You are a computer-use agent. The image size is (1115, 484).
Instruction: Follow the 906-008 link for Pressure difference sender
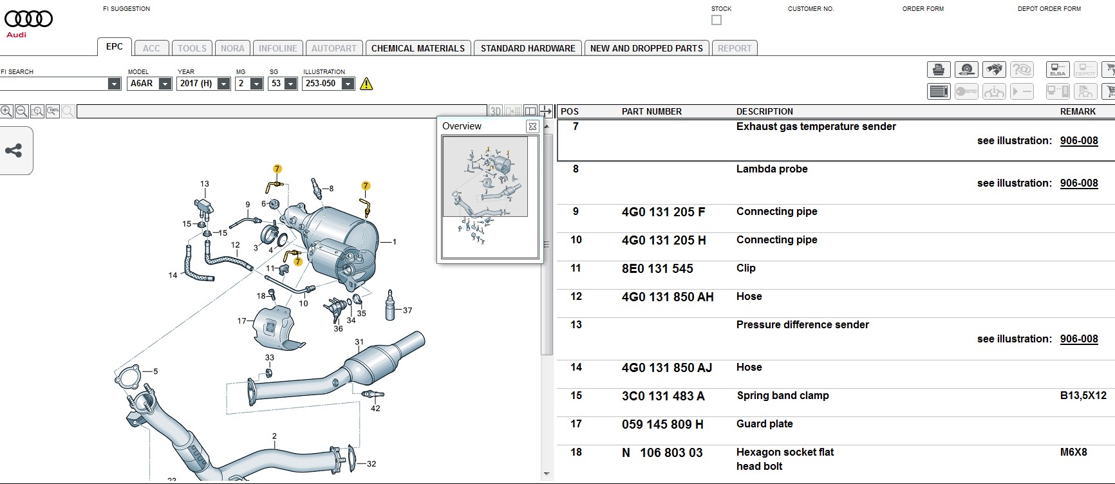tap(1079, 339)
